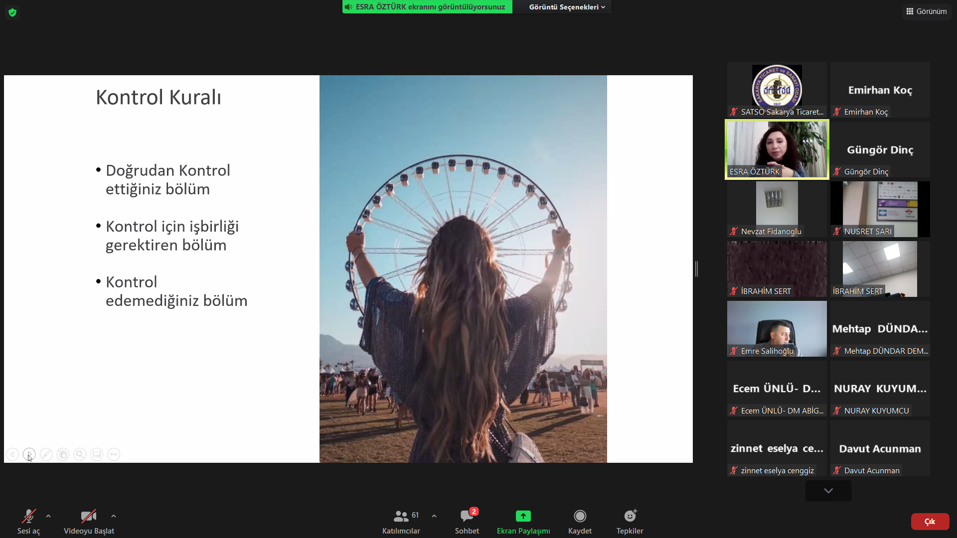Click the green encryption shield icon
The height and width of the screenshot is (538, 957).
(12, 12)
